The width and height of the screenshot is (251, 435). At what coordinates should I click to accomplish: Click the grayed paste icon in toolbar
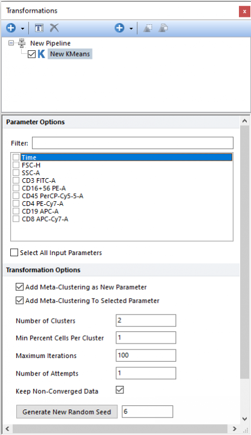pyautogui.click(x=163, y=28)
